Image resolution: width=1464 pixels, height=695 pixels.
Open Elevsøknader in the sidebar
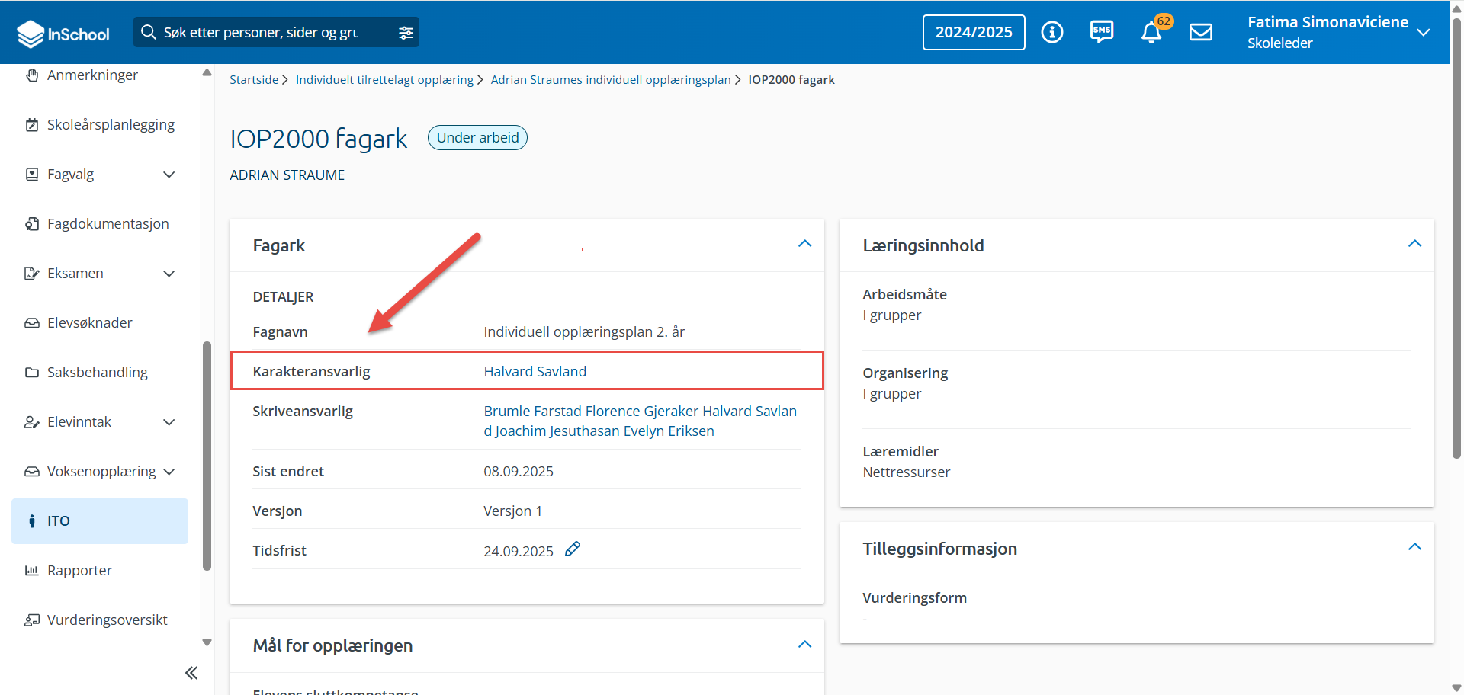pos(90,322)
